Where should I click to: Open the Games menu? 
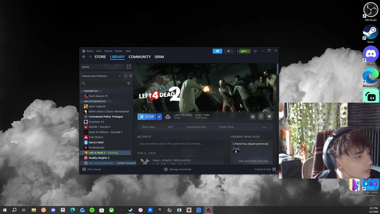coord(119,51)
